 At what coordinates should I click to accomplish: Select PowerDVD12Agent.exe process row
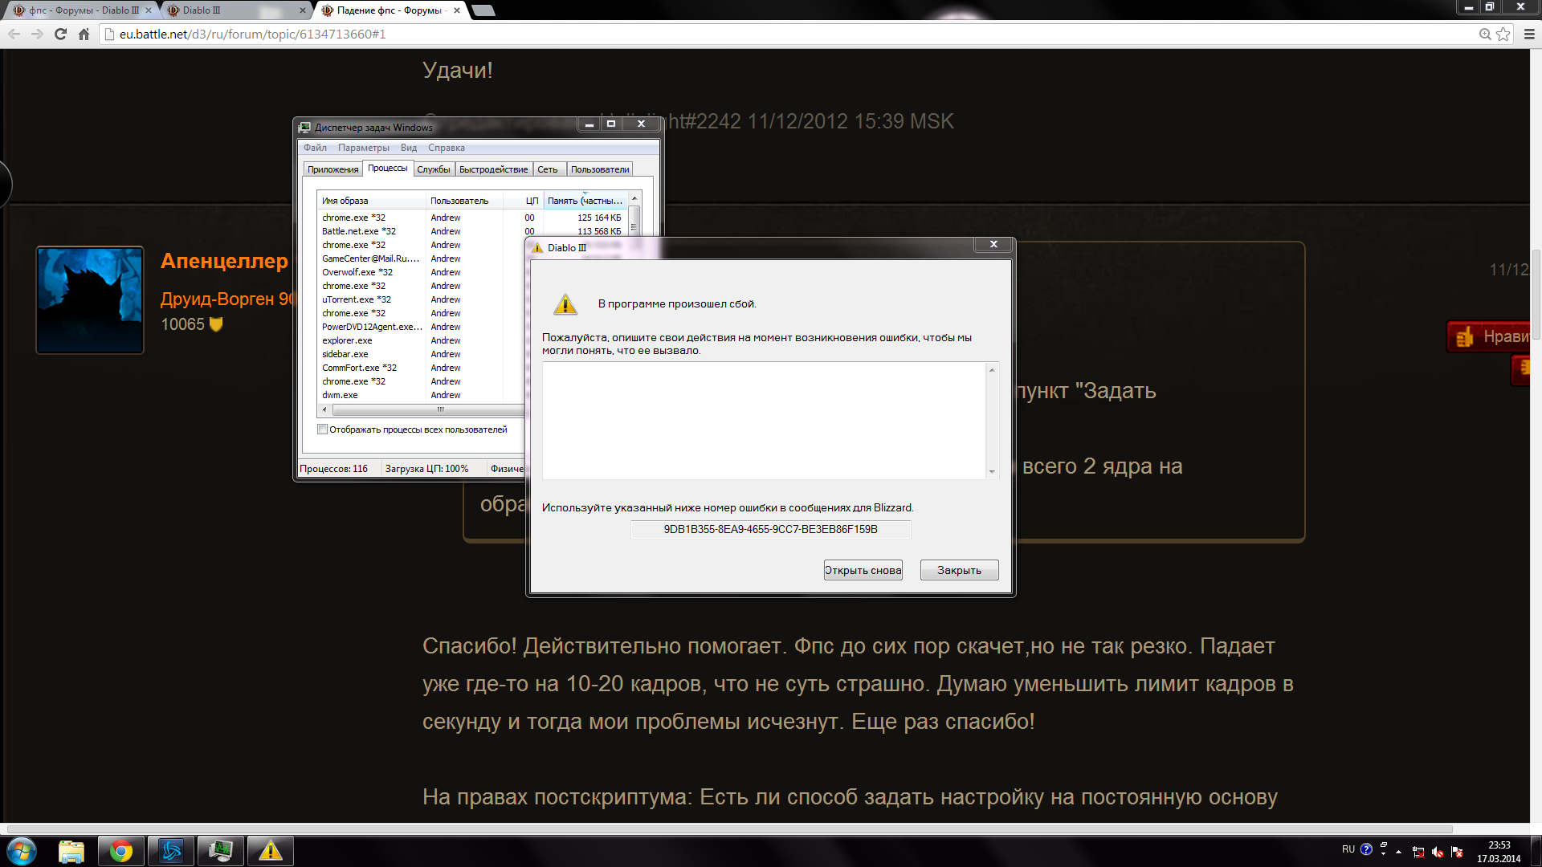click(421, 327)
